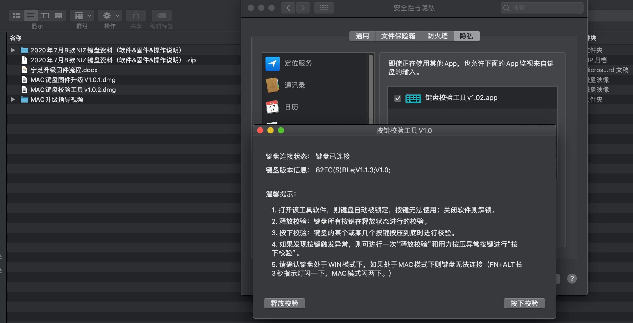Switch to the 防火墙 tab

tap(437, 36)
